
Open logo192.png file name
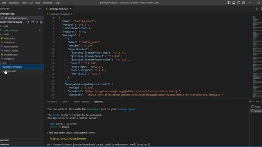click(x=11, y=47)
